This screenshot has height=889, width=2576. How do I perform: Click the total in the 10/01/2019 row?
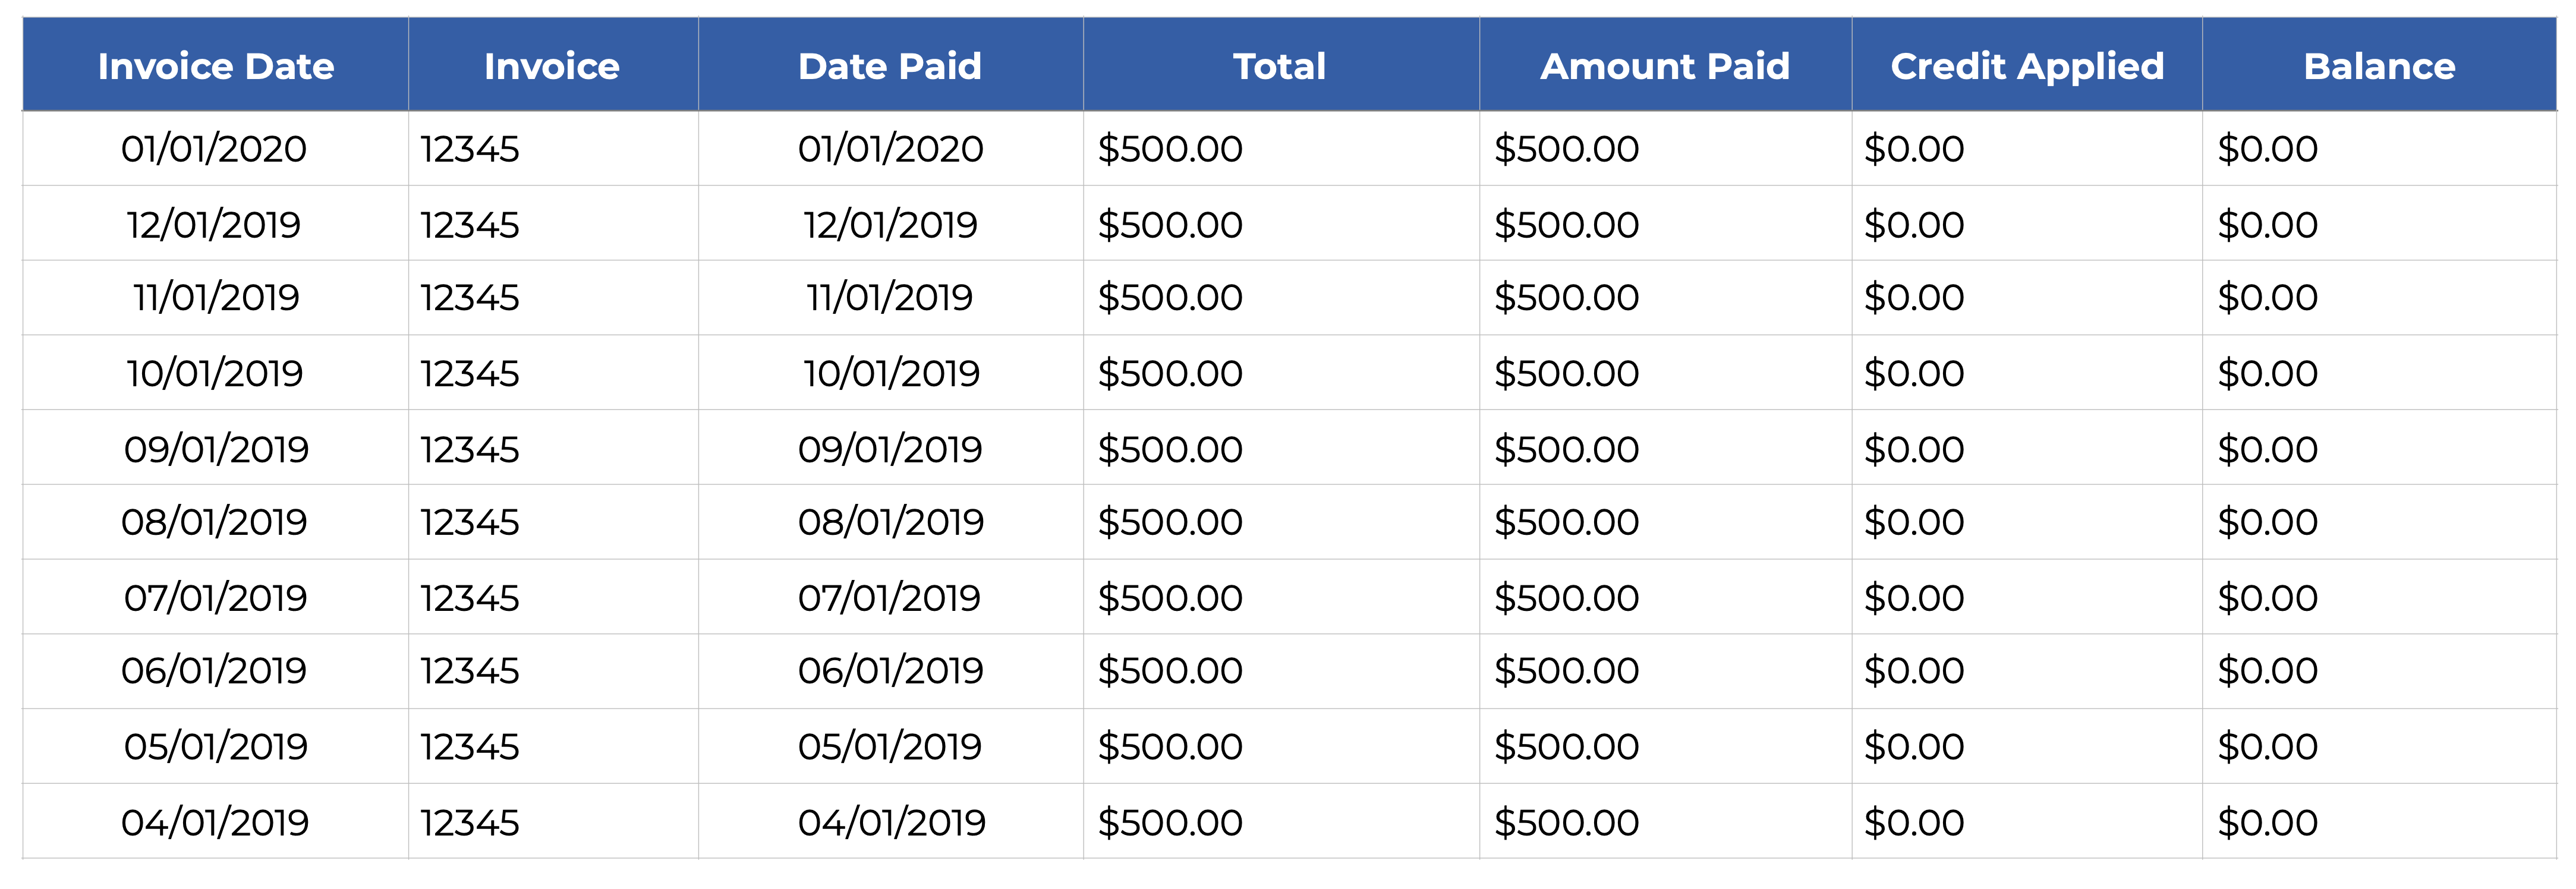tap(1170, 373)
